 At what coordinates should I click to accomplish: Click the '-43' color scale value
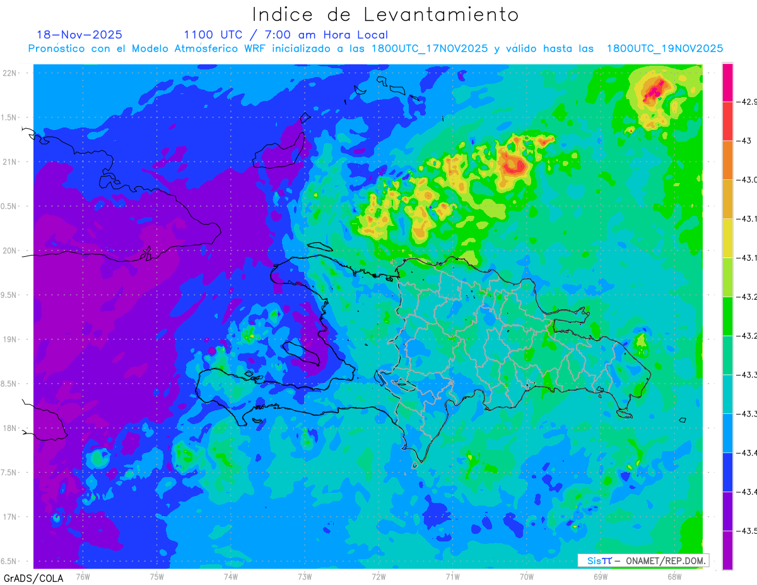point(744,141)
